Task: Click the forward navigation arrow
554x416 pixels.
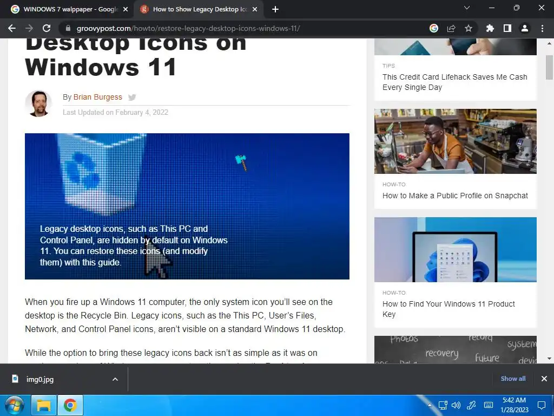Action: (x=29, y=28)
